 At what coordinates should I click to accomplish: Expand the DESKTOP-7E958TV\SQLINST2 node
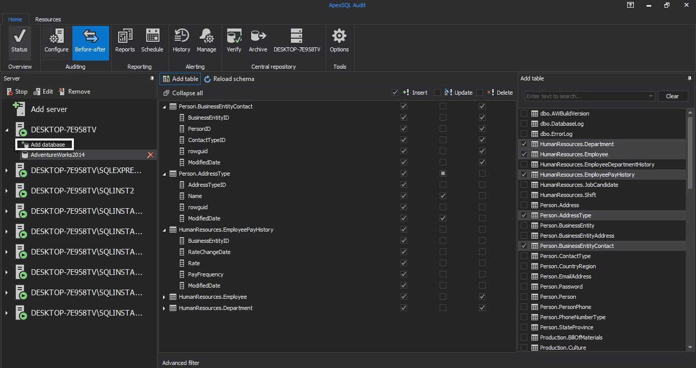[x=7, y=191]
